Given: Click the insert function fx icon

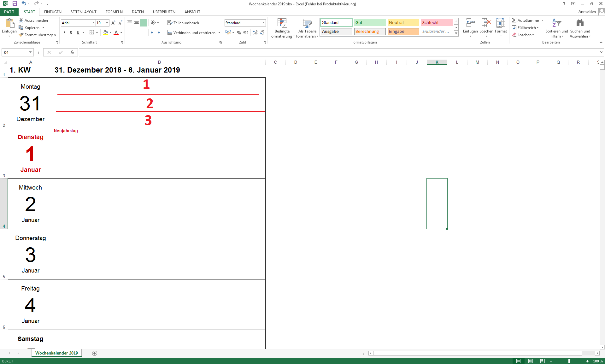Looking at the screenshot, I should click(72, 52).
